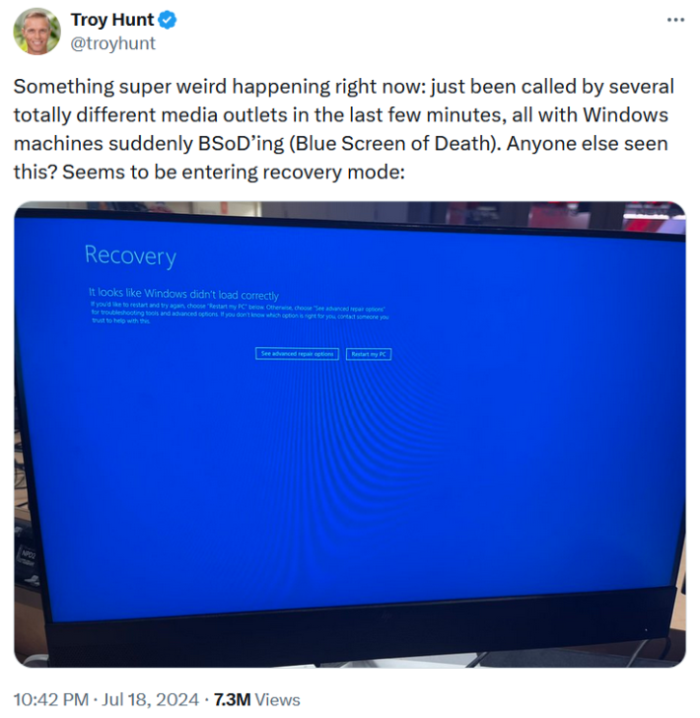Click "It looks like Windows didn't load correctly"

(183, 294)
